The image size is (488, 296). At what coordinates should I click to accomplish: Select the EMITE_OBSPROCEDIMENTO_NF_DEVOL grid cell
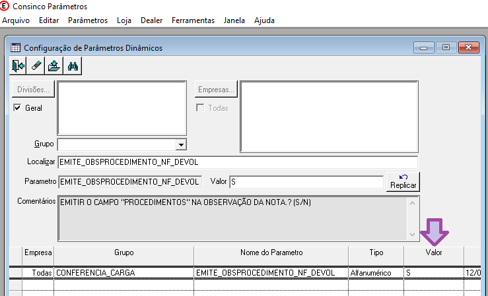[x=271, y=273]
